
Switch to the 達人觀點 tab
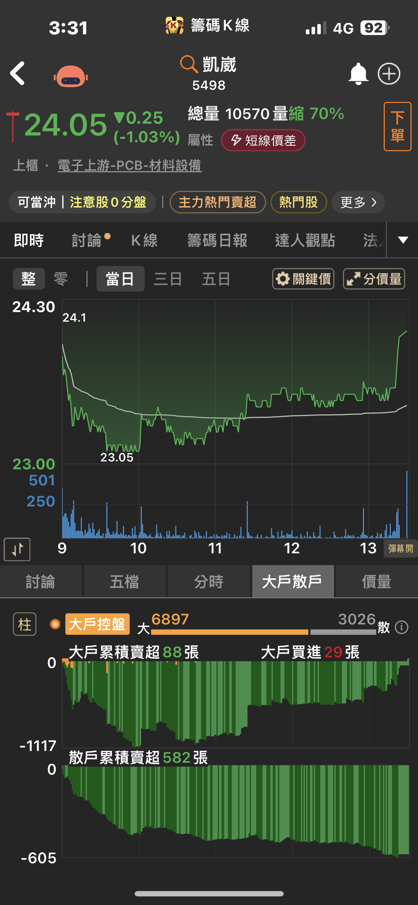[305, 240]
